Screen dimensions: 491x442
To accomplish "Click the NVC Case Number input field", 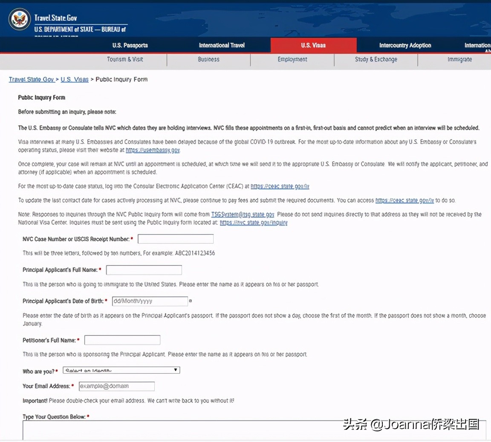I will point(175,238).
